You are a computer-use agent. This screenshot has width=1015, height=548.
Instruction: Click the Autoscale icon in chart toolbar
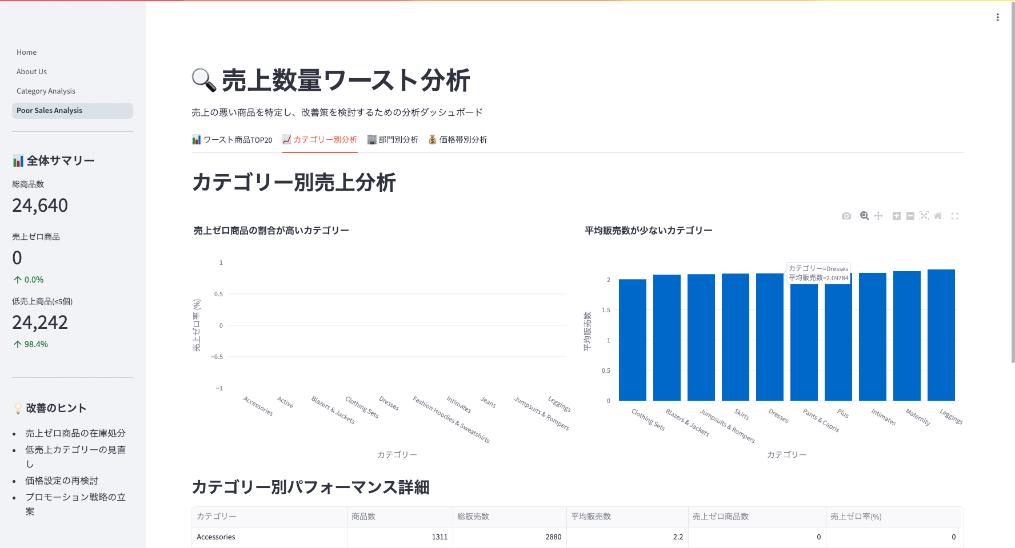pyautogui.click(x=924, y=216)
